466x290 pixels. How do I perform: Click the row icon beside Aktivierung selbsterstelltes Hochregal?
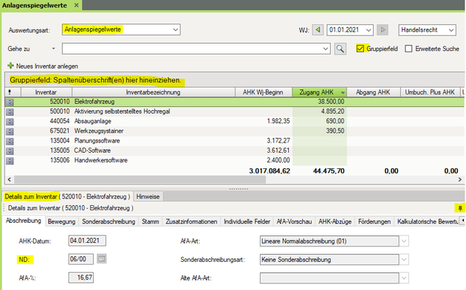click(10, 111)
